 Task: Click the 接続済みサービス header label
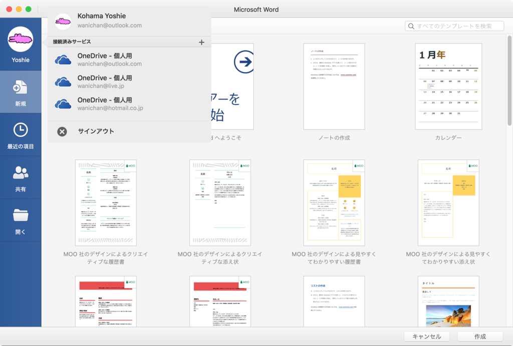point(72,41)
